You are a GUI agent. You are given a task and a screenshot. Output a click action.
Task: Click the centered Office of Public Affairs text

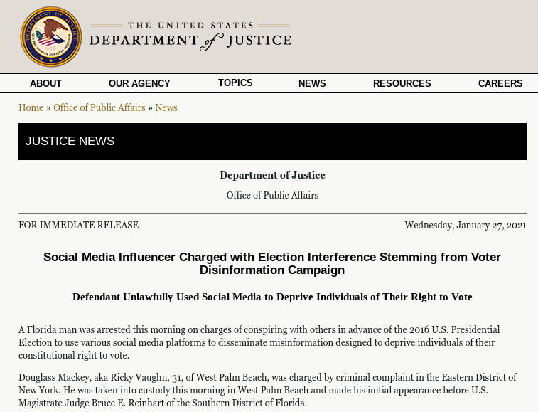click(x=272, y=195)
